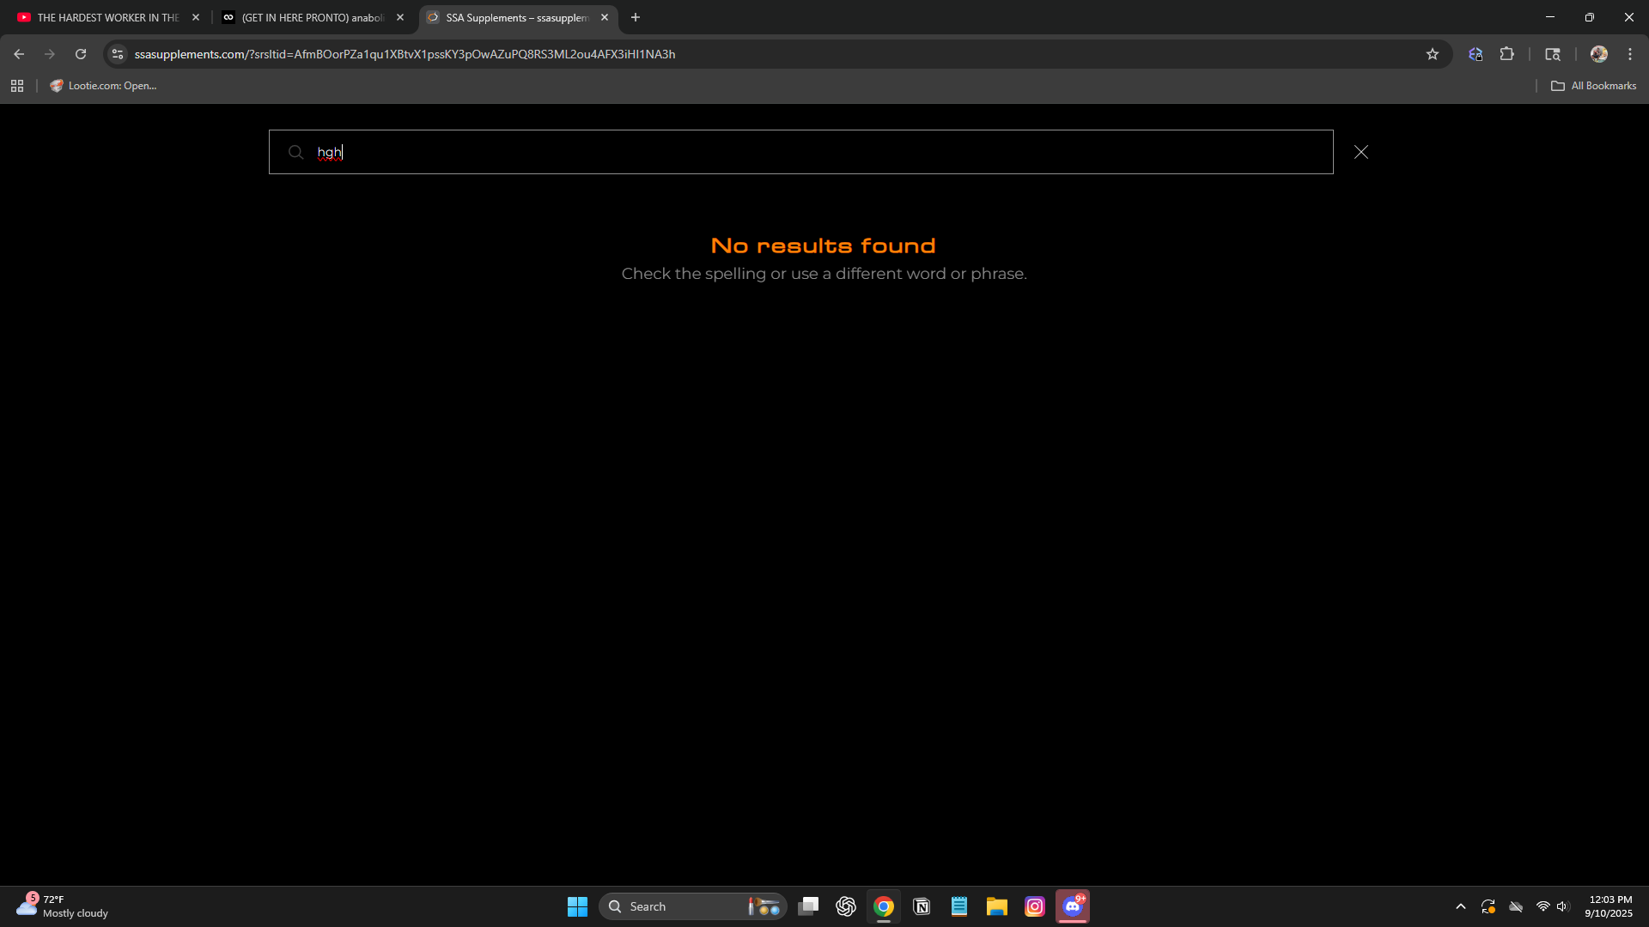Open the Lootie.com bookmark
This screenshot has height=927, width=1649.
(x=104, y=86)
